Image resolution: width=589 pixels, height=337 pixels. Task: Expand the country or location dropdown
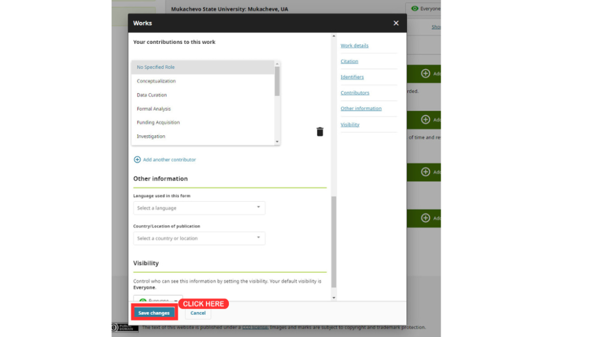tap(199, 238)
